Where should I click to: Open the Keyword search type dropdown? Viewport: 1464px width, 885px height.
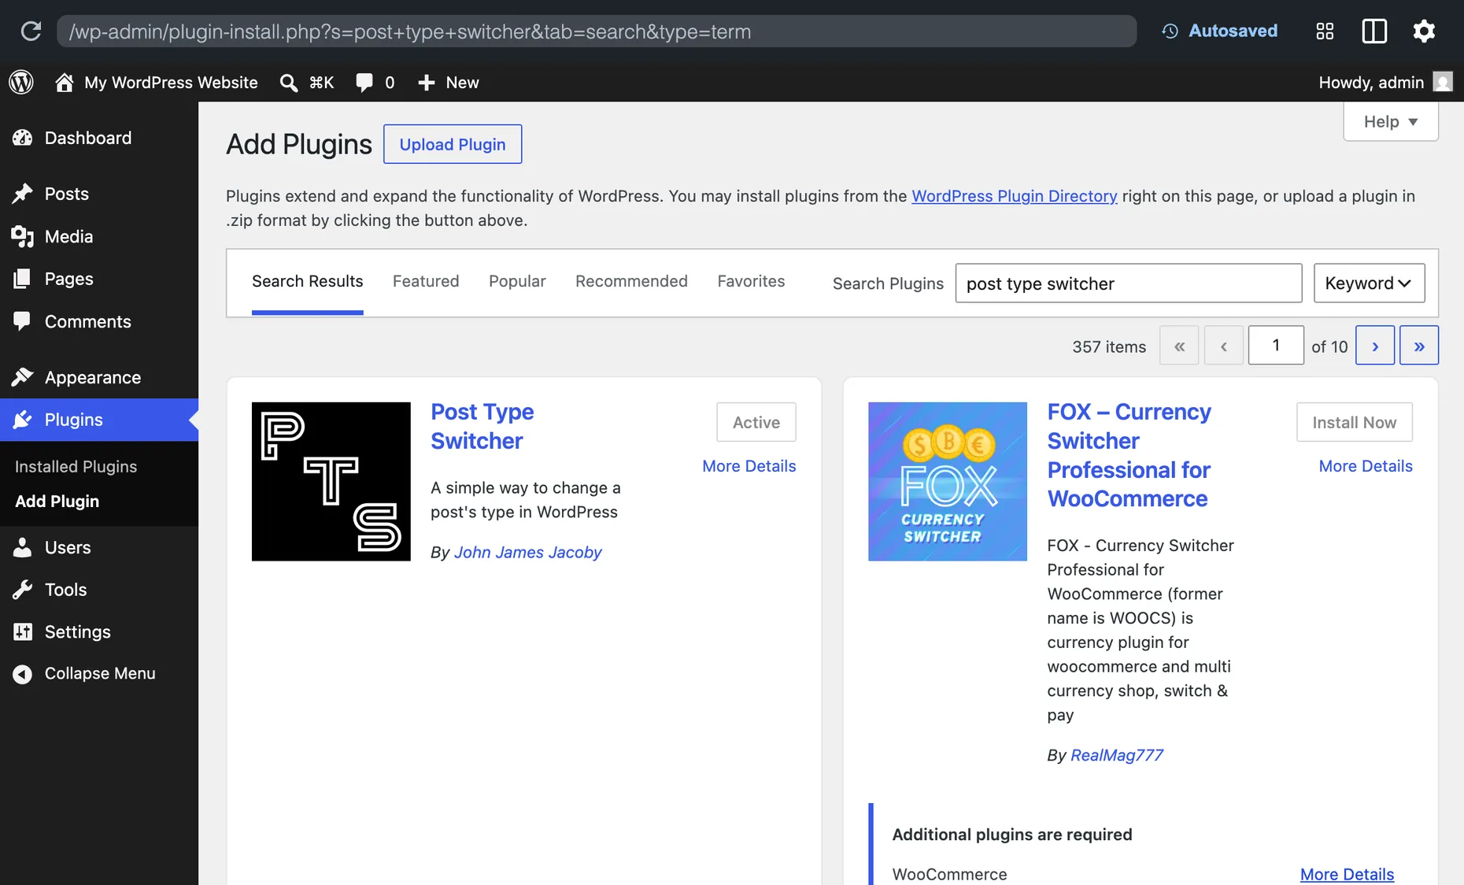tap(1369, 283)
